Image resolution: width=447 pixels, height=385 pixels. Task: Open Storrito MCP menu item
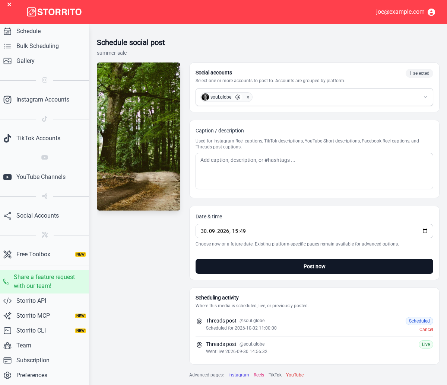pos(44,316)
